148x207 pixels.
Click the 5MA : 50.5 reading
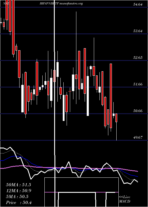click(17, 197)
